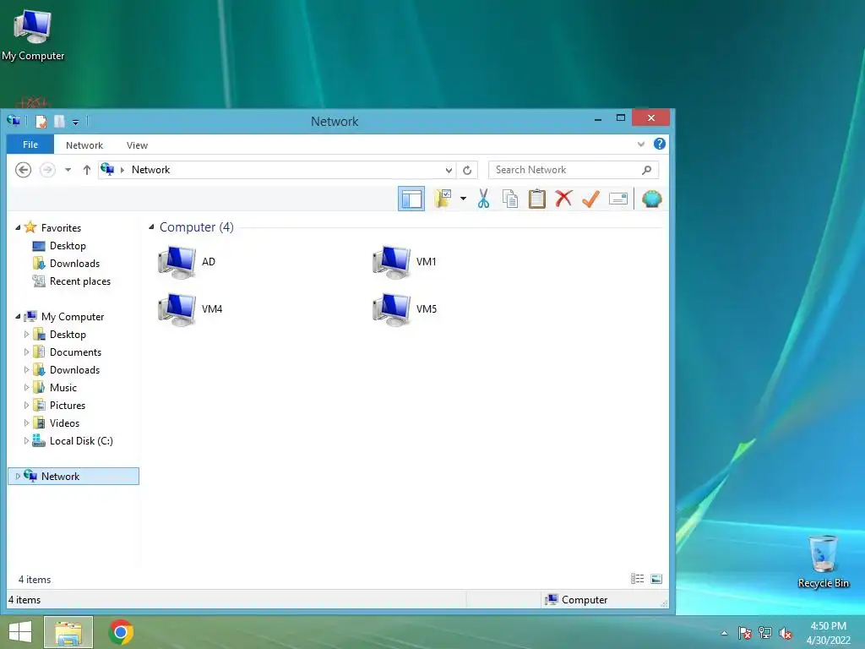The height and width of the screenshot is (649, 865).
Task: Click the Search Network input field
Action: point(574,170)
